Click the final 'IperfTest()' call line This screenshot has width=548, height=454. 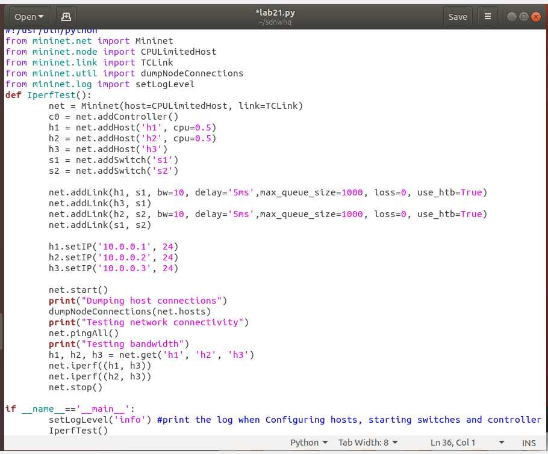tap(78, 431)
